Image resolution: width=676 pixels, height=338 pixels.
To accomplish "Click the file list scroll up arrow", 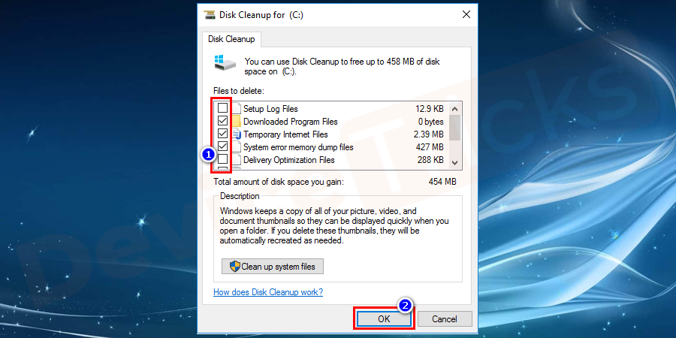I will tap(455, 108).
